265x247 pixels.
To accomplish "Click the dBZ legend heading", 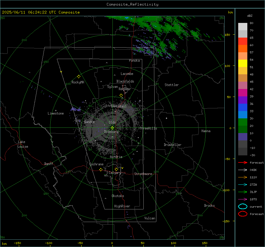I will tap(250, 16).
